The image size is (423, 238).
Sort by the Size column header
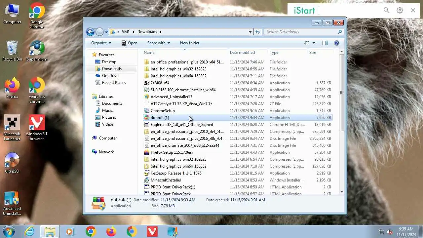coord(320,53)
